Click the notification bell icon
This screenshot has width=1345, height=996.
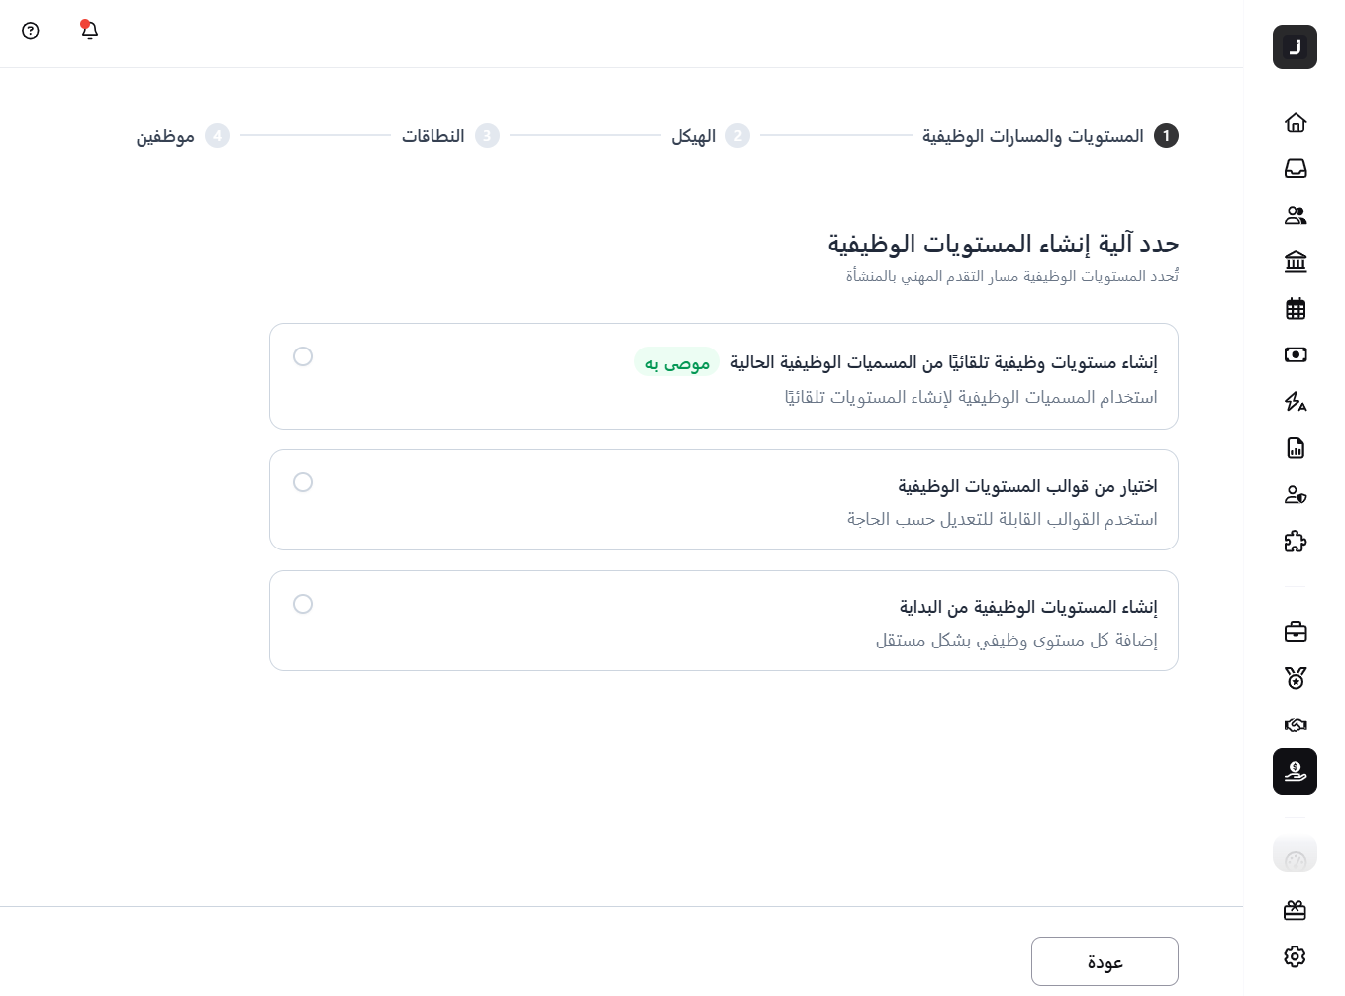click(89, 31)
